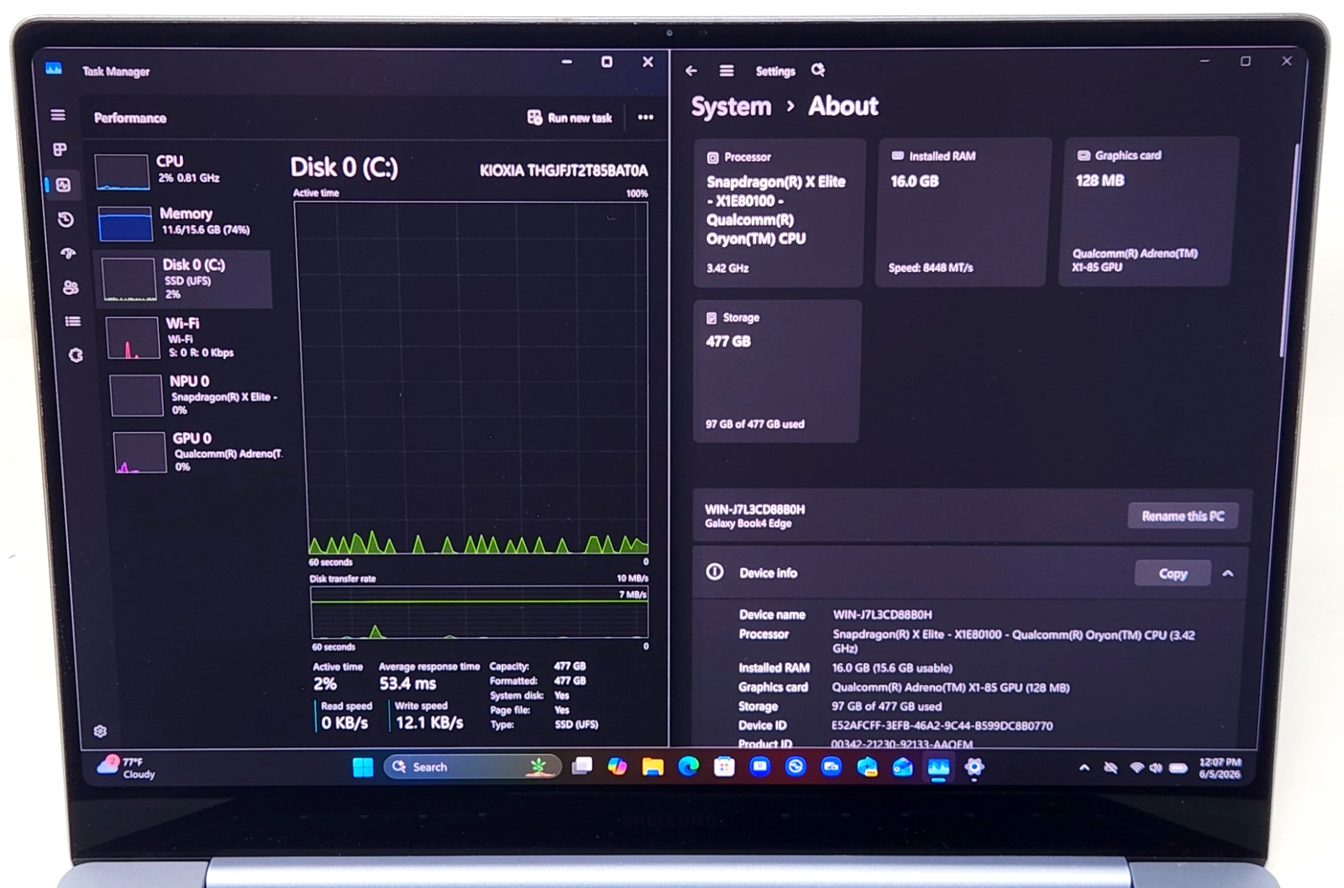Select the GPU 0 performance entry

[x=198, y=451]
